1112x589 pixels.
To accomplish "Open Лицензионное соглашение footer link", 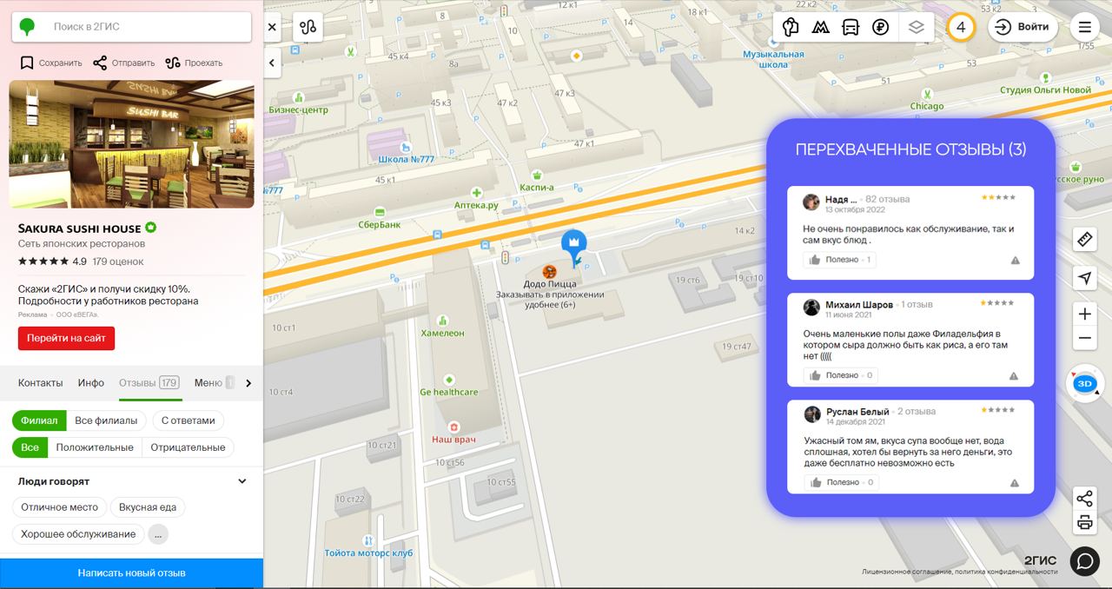I will point(906,572).
